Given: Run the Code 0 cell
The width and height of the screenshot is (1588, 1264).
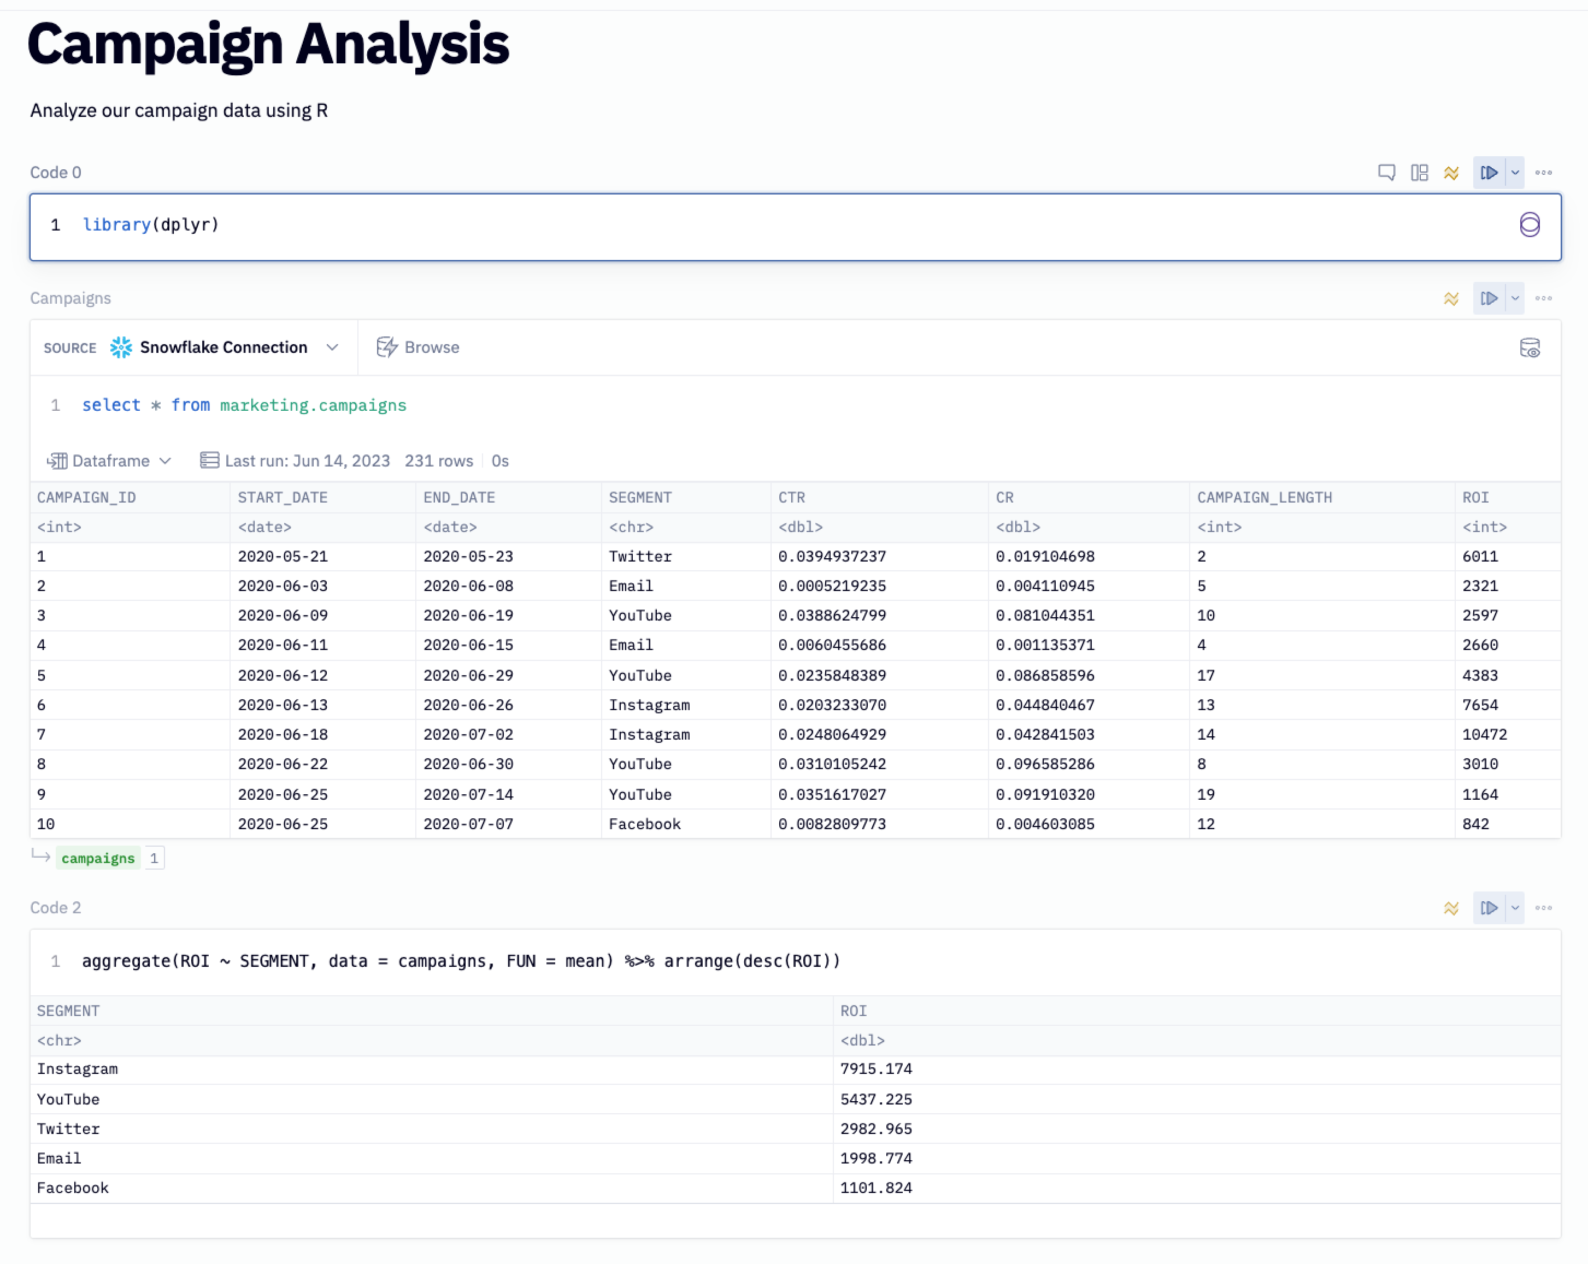Looking at the screenshot, I should point(1489,172).
